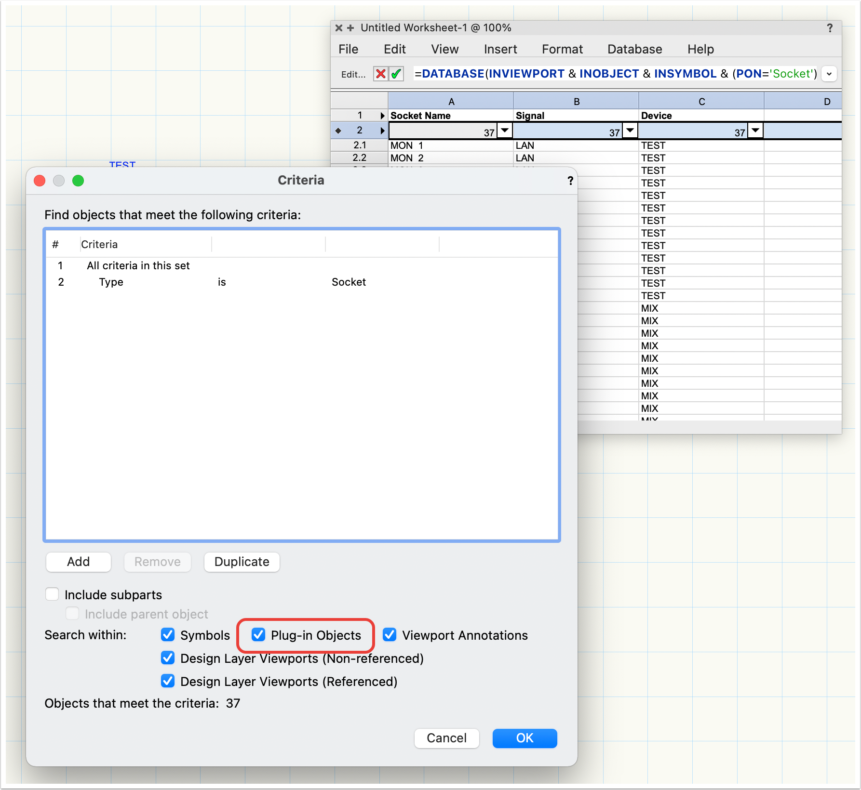Disable the Plug-in Objects search option
861x790 pixels.
pos(258,635)
